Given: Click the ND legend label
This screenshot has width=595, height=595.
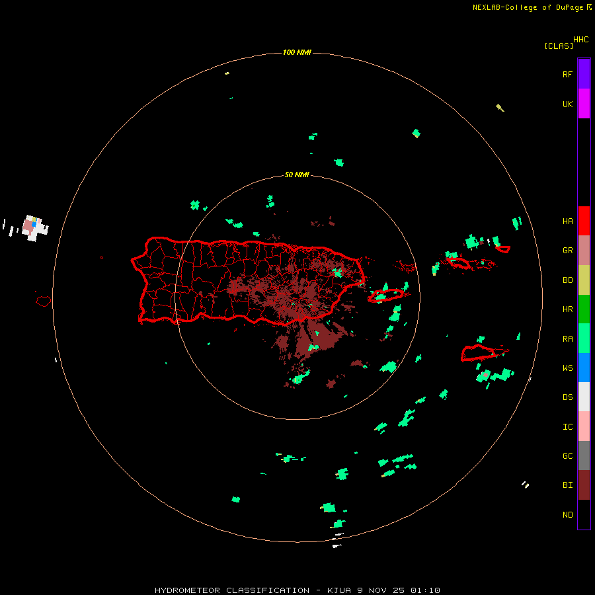Looking at the screenshot, I should coord(567,515).
